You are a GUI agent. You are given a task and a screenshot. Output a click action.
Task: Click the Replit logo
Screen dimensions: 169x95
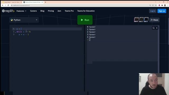pyautogui.click(x=8, y=11)
